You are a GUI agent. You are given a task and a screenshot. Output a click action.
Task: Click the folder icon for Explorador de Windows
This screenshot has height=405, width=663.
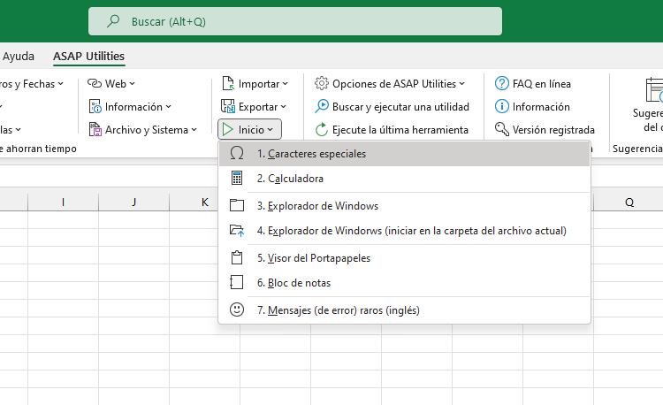(237, 205)
